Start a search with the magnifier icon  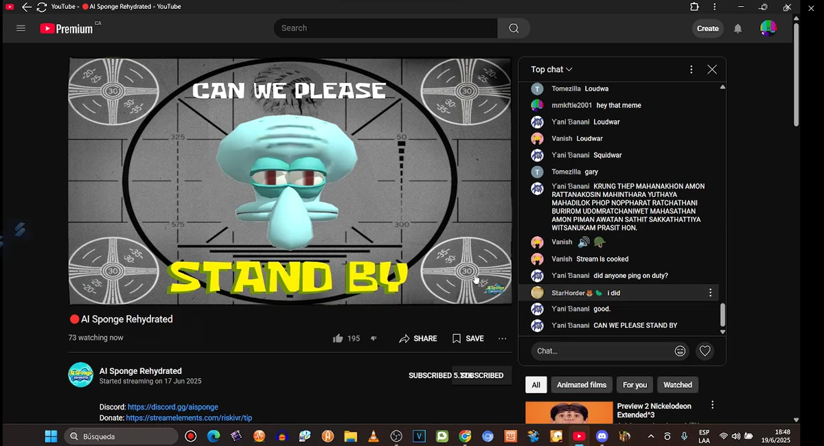[513, 28]
